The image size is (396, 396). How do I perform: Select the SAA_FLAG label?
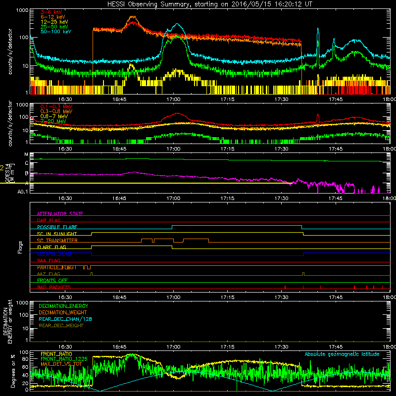[49, 260]
